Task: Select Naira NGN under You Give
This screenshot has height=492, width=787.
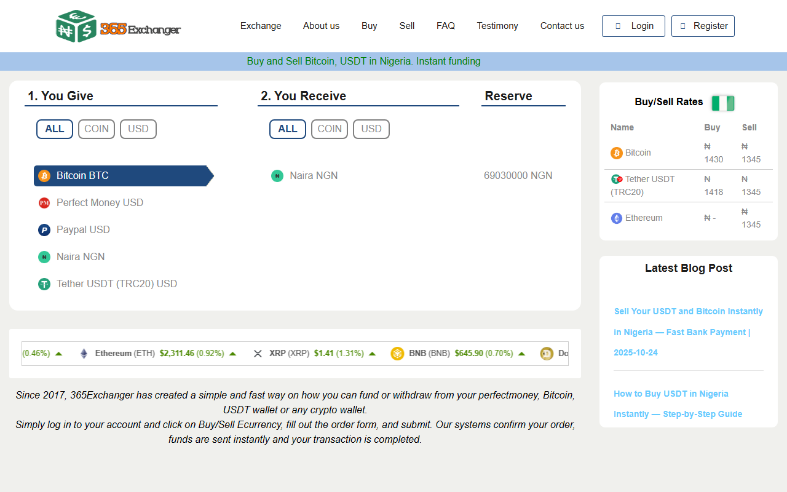Action: tap(124, 257)
